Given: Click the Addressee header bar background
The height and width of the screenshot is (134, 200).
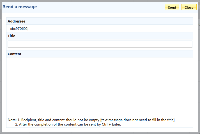Looking at the screenshot, I should pos(112,21).
